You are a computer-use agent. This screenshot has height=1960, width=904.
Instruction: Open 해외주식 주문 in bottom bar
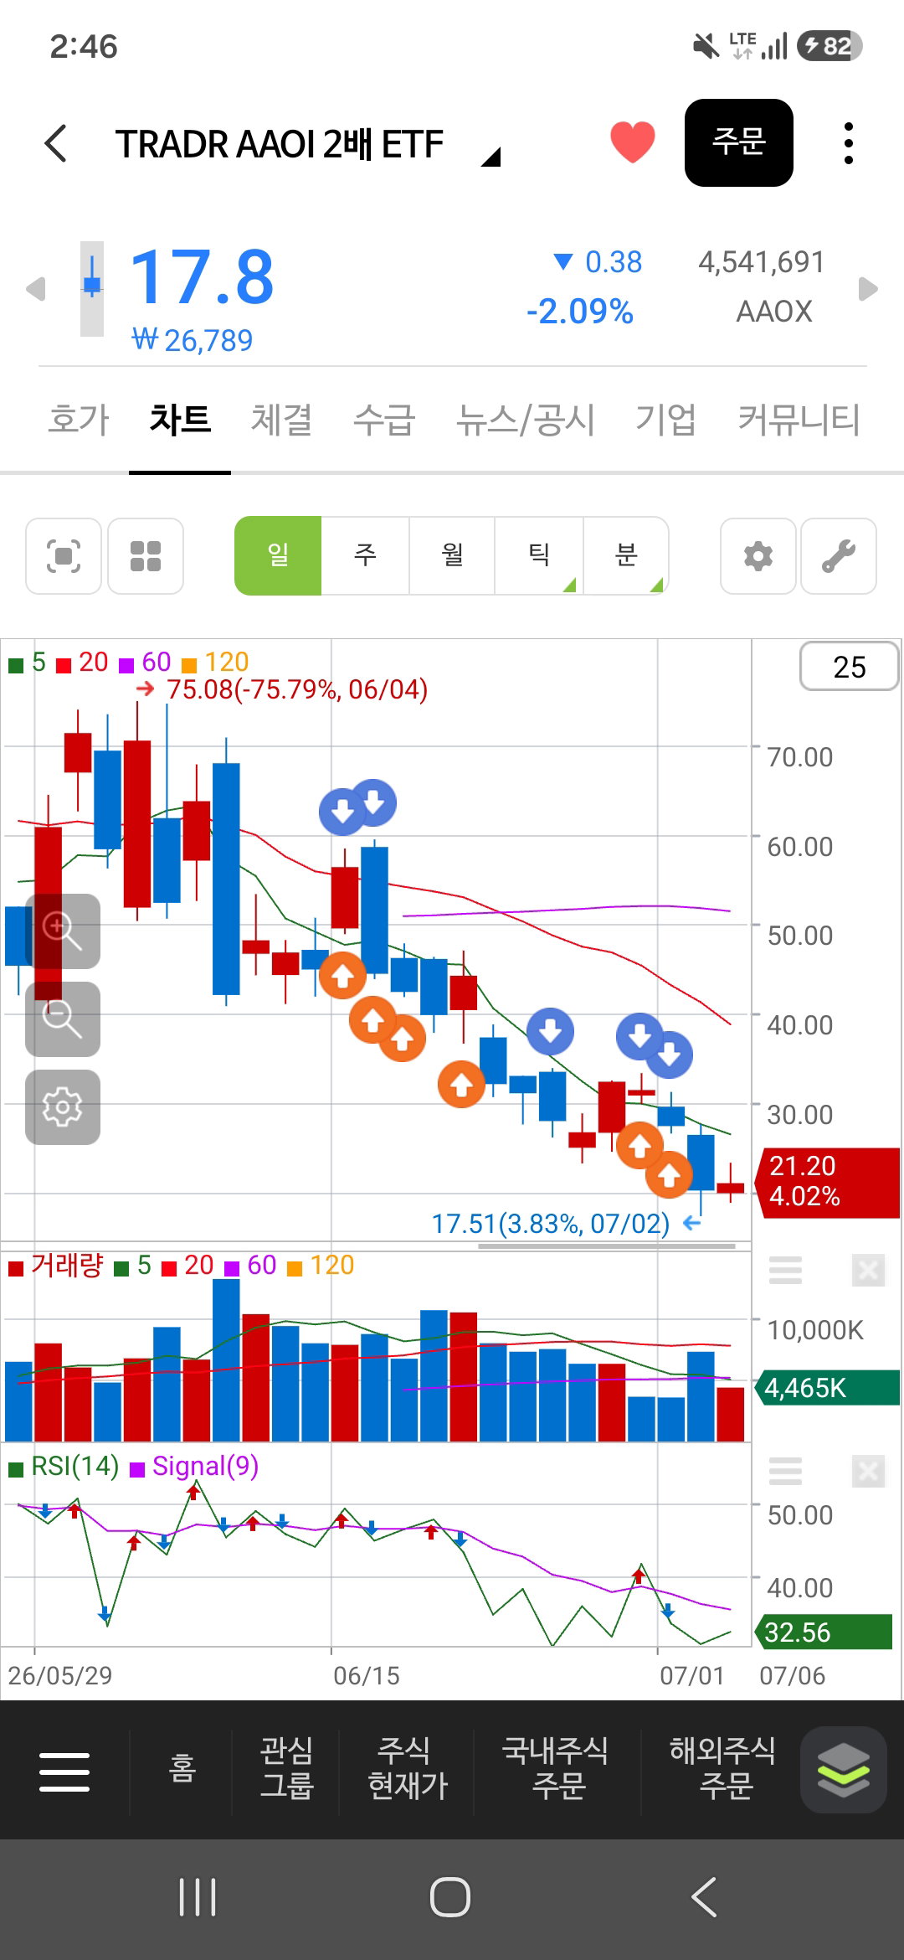pos(722,1768)
